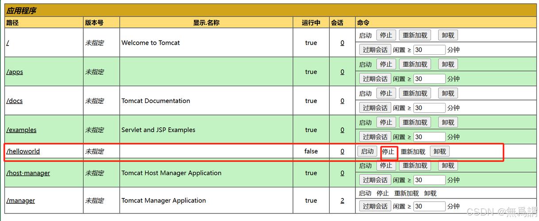
Task: Expire sessions for Tomcat Documentation
Action: (x=375, y=108)
